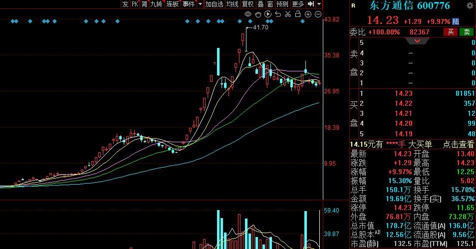
Task: Expand the order book with red chevron
Action: coord(418,41)
